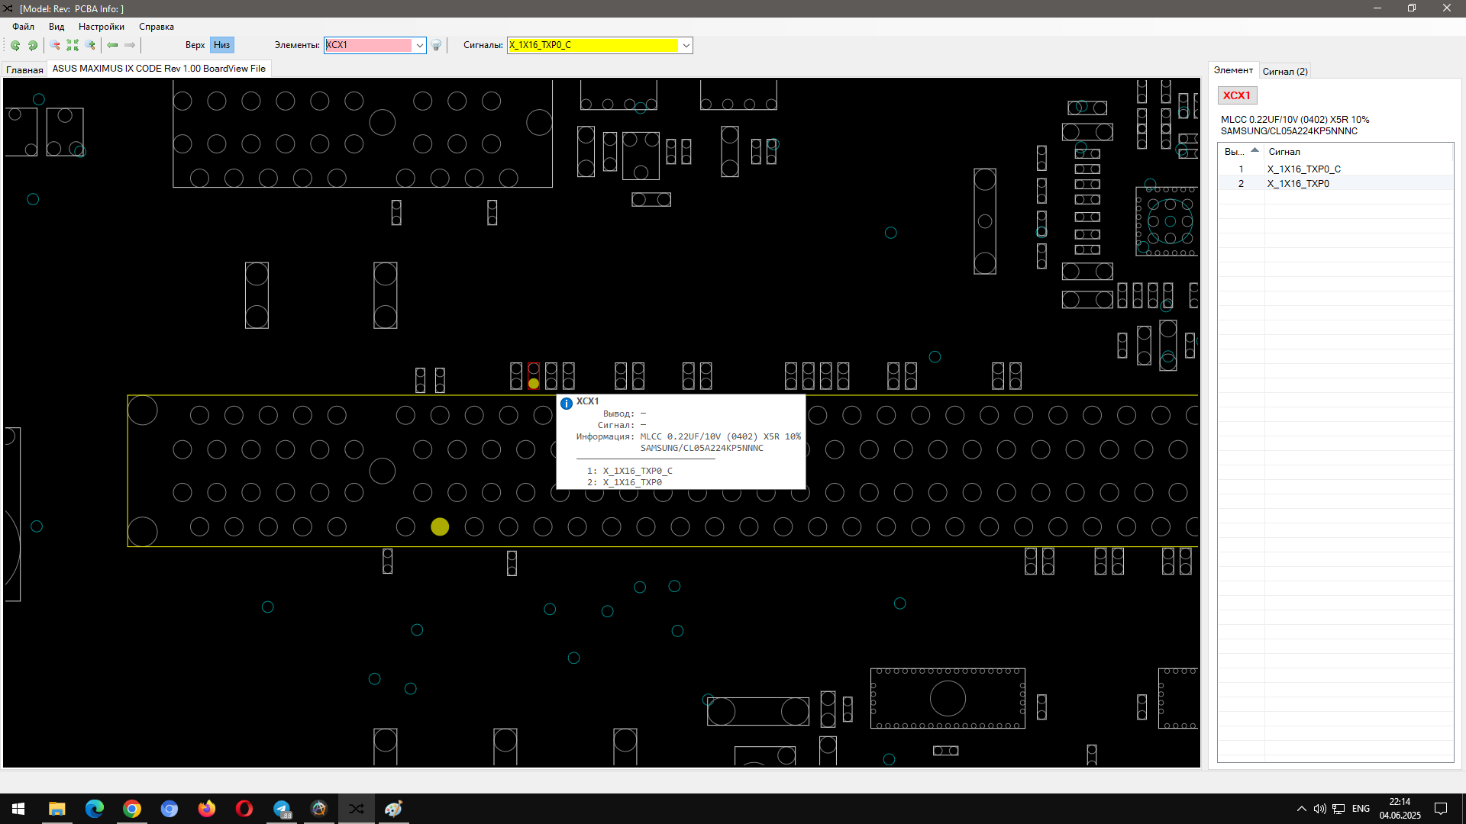The height and width of the screenshot is (824, 1466).
Task: Click the green back arrow icon
Action: click(112, 46)
